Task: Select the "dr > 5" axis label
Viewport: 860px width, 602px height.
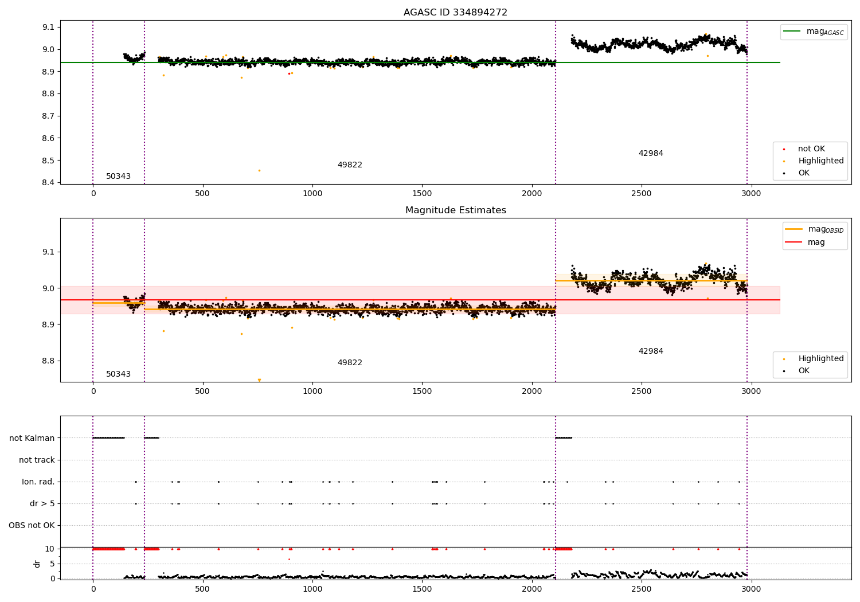Action: coord(42,504)
